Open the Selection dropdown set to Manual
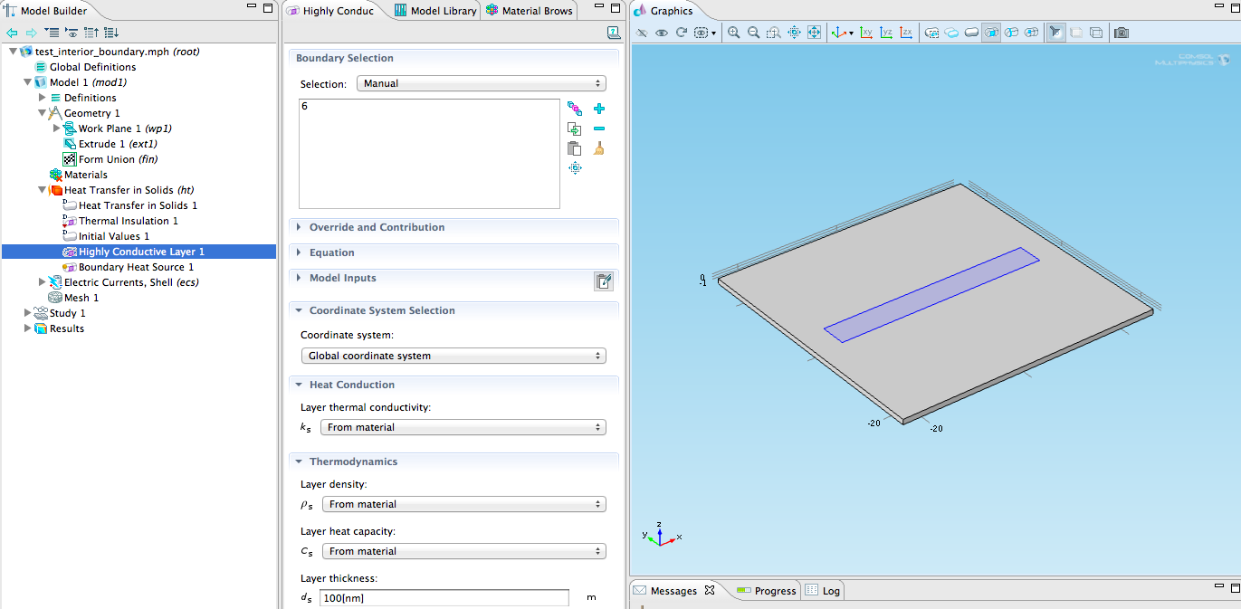The width and height of the screenshot is (1241, 609). tap(481, 83)
